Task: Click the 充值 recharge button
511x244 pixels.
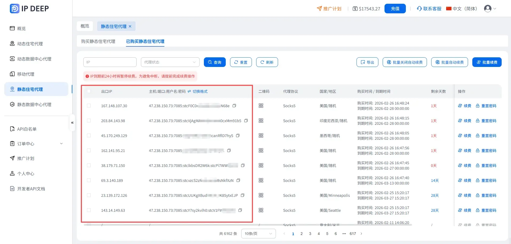Action: pos(395,8)
